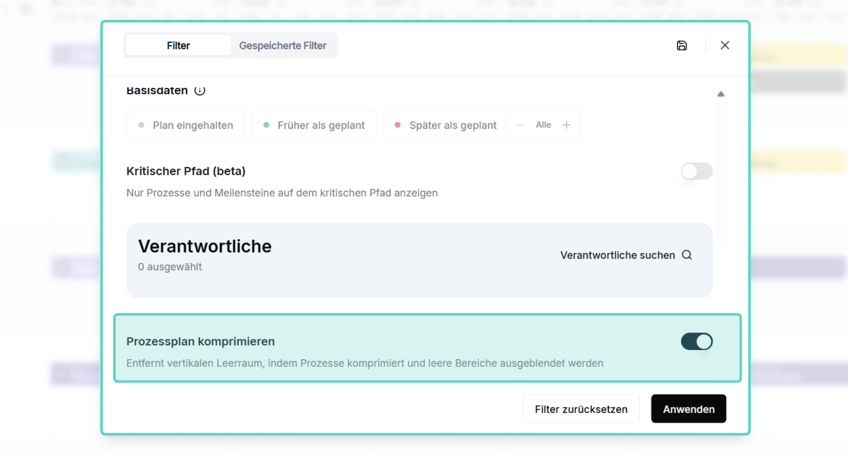Click the Alle delay value label
The height and width of the screenshot is (455, 848).
coord(543,125)
